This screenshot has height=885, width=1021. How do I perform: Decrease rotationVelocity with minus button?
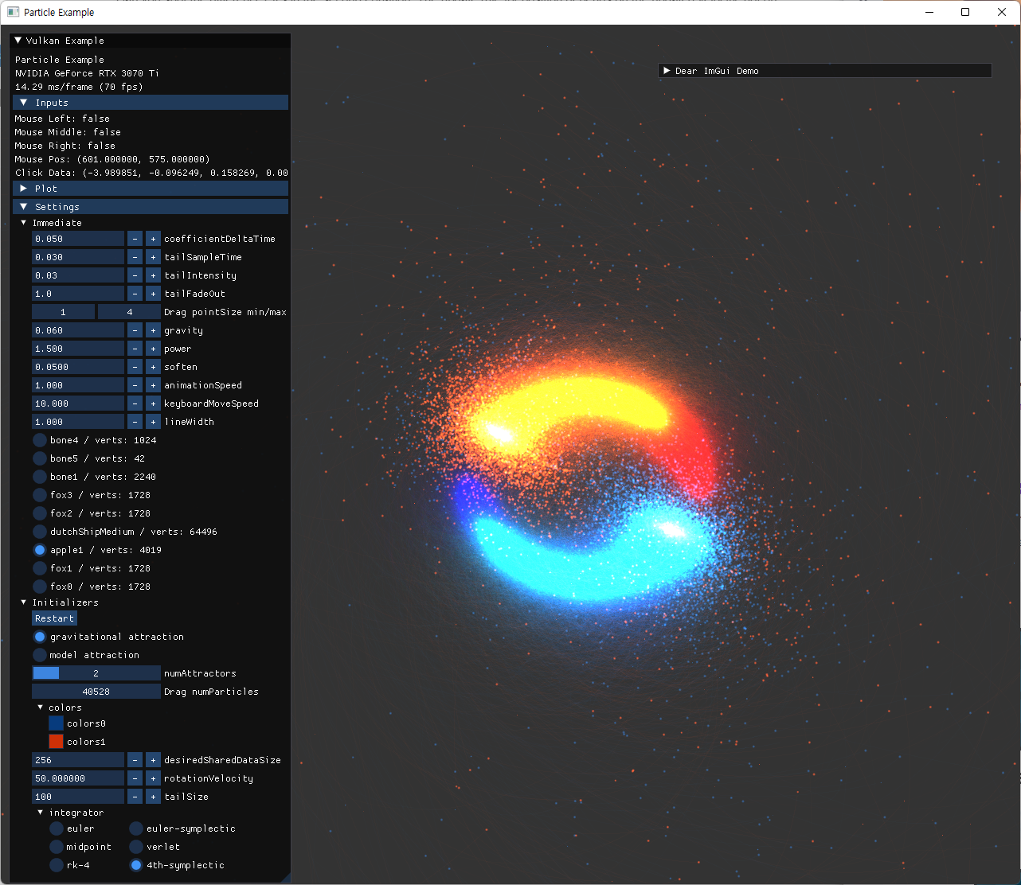point(135,778)
